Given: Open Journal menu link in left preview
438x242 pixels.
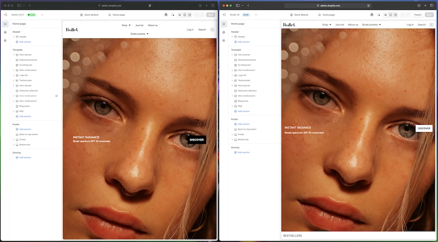Looking at the screenshot, I should pyautogui.click(x=139, y=25).
